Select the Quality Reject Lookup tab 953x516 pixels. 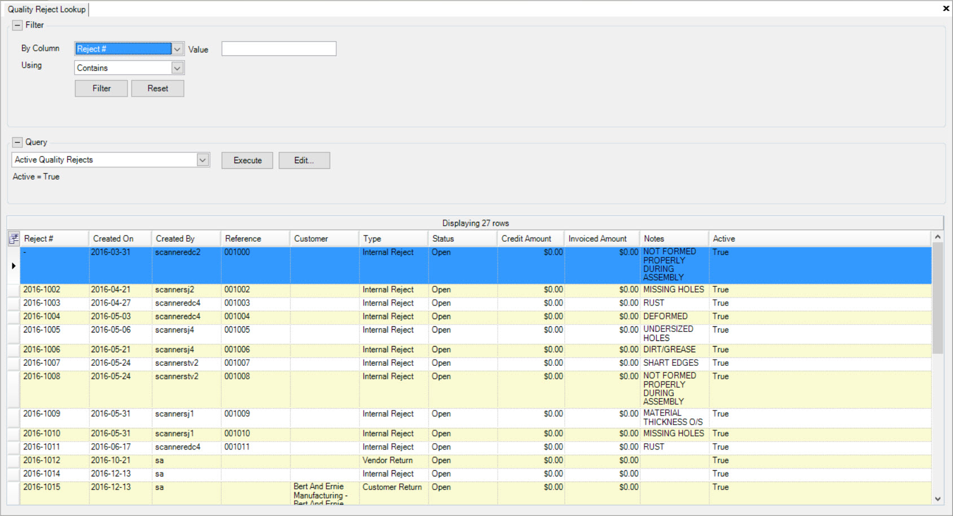click(47, 10)
